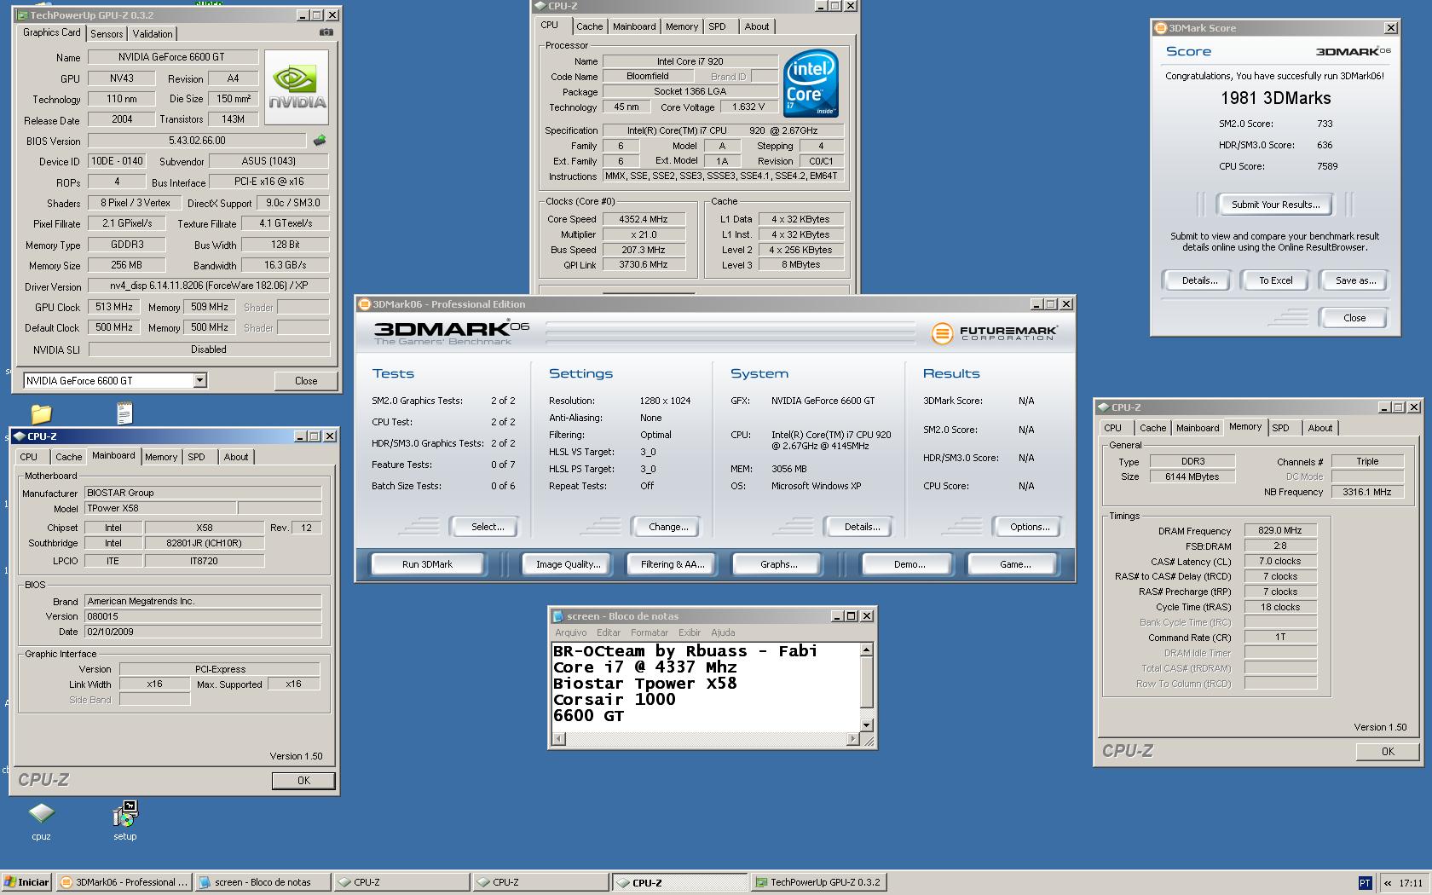Close the 3DMark Score dialog
Viewport: 1432px width, 895px height.
coord(1354,318)
